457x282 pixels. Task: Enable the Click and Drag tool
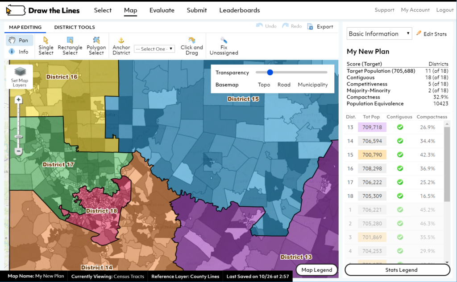click(x=191, y=46)
